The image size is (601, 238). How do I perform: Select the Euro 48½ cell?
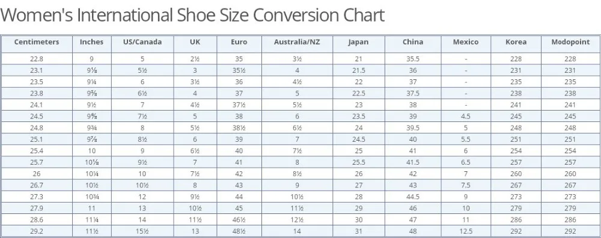tap(239, 231)
